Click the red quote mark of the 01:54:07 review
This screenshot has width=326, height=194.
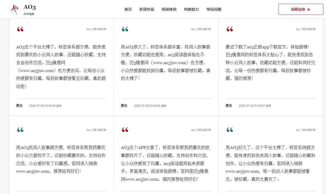tap(230, 29)
